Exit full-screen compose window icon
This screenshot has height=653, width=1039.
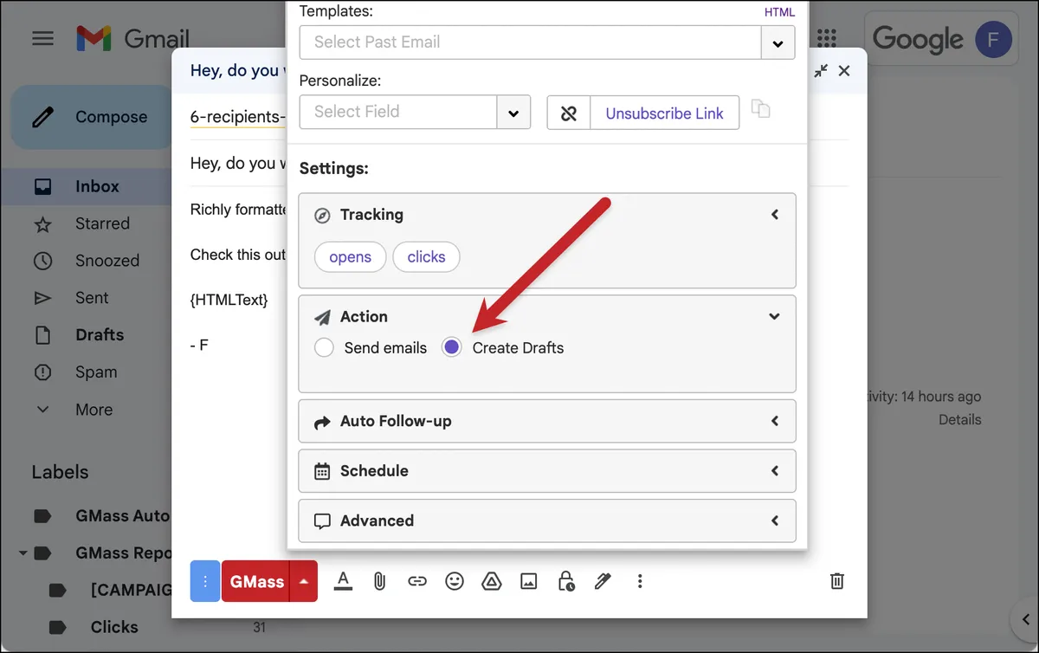click(x=821, y=71)
